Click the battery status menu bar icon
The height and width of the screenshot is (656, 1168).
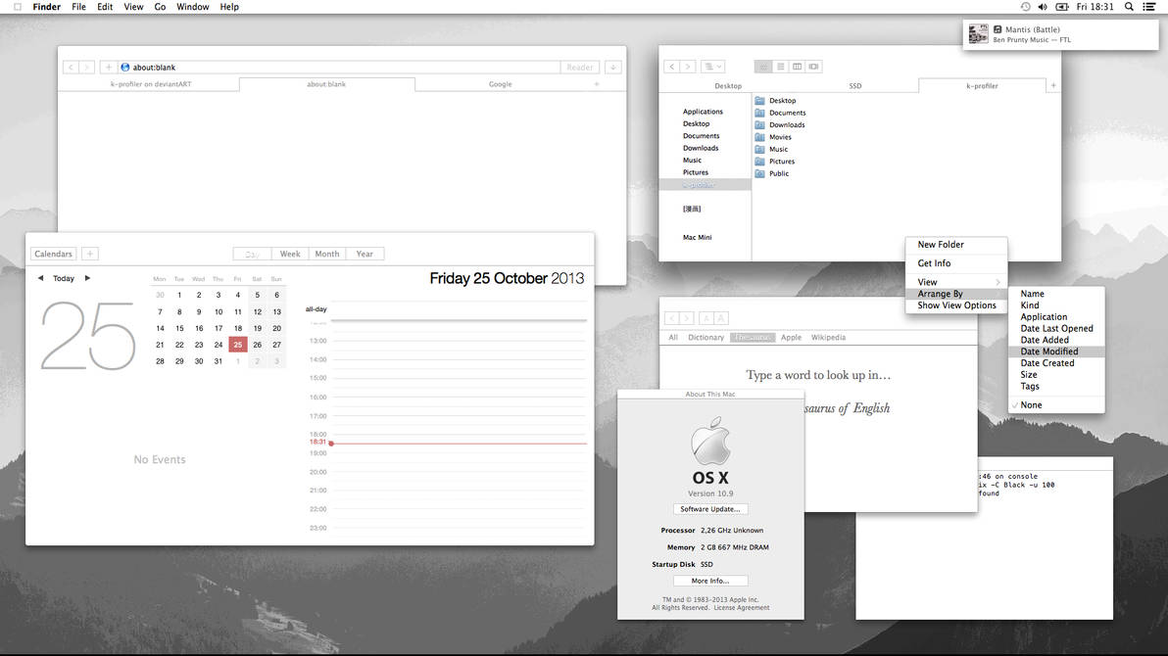click(1062, 7)
